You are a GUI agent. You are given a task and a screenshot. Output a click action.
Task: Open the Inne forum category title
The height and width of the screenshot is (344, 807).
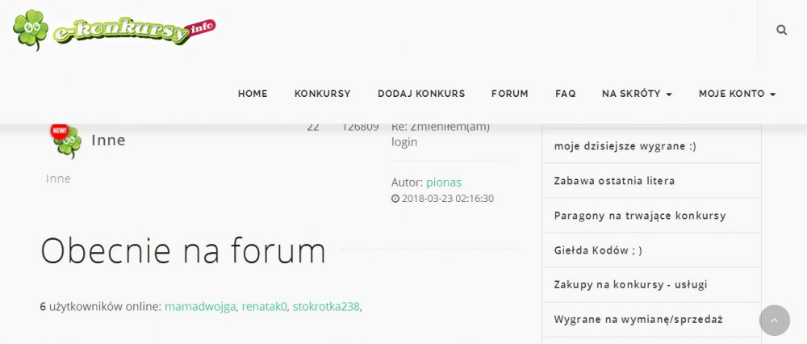tap(109, 141)
